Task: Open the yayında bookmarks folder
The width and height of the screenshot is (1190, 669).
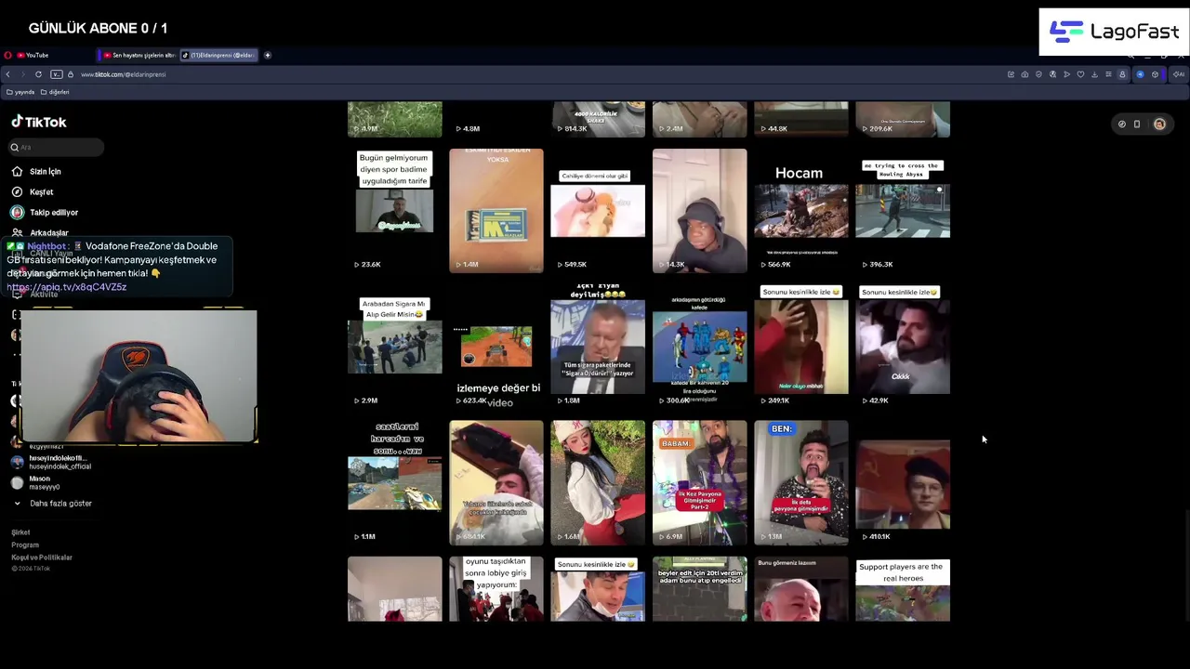Action: tap(20, 92)
